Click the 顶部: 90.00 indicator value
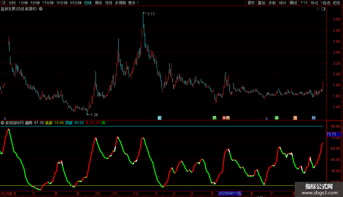This screenshot has width=343, height=197. [x=75, y=123]
